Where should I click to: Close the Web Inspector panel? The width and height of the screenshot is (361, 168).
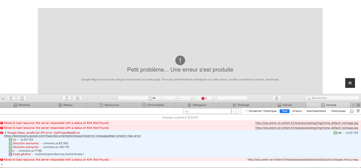tap(3, 98)
